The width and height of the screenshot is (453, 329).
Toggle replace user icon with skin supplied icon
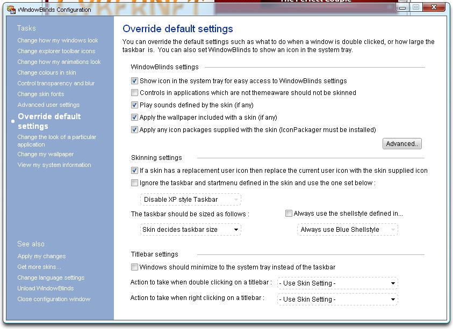pyautogui.click(x=134, y=171)
